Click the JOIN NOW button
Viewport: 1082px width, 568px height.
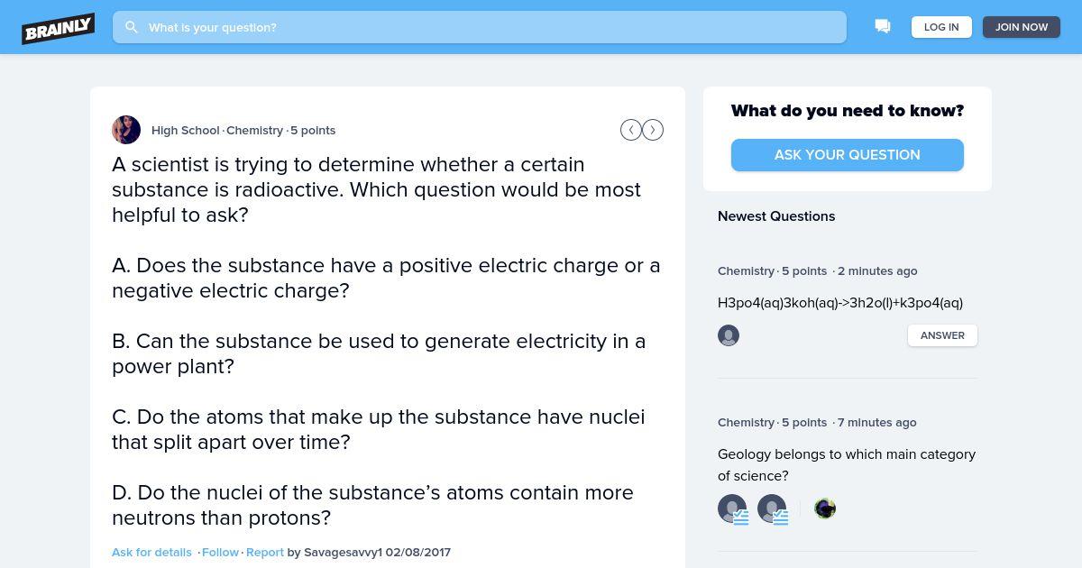[1022, 27]
